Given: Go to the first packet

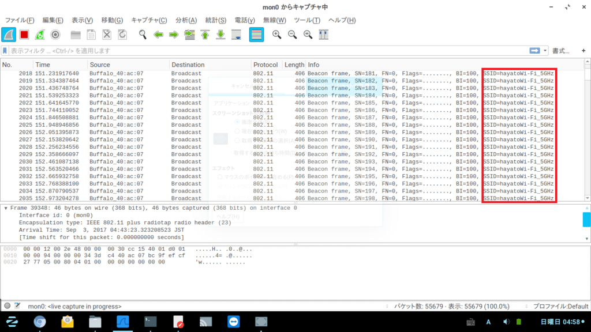Looking at the screenshot, I should pos(205,35).
